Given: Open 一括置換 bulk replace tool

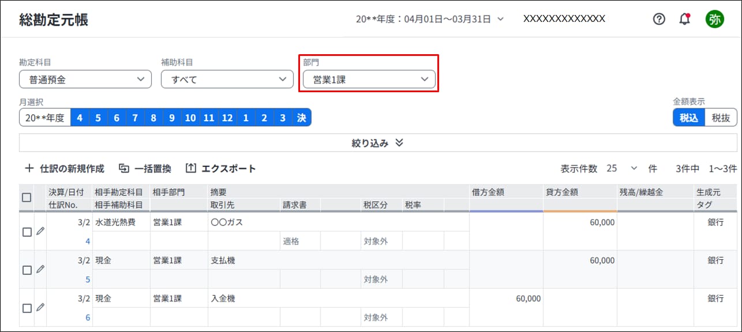Looking at the screenshot, I should click(145, 169).
